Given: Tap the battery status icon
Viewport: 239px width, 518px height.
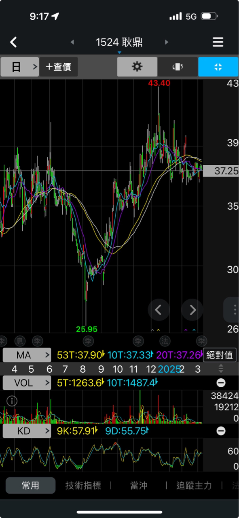Looking at the screenshot, I should coord(209,17).
